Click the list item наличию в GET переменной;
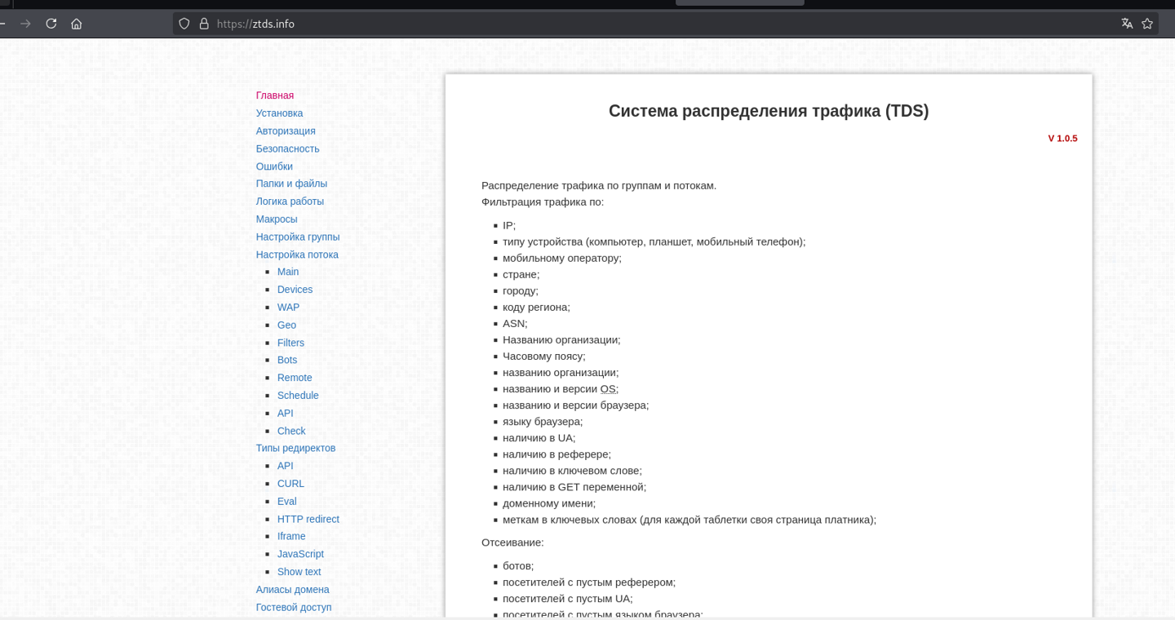The image size is (1175, 620). [574, 487]
